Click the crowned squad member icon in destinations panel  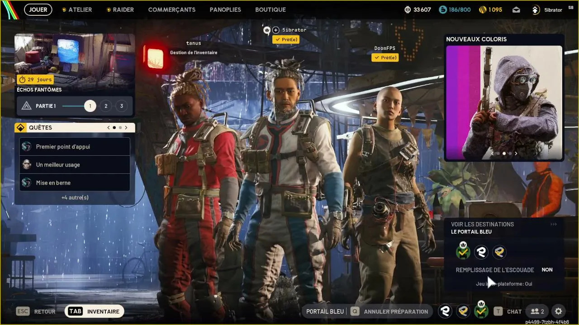[463, 251]
